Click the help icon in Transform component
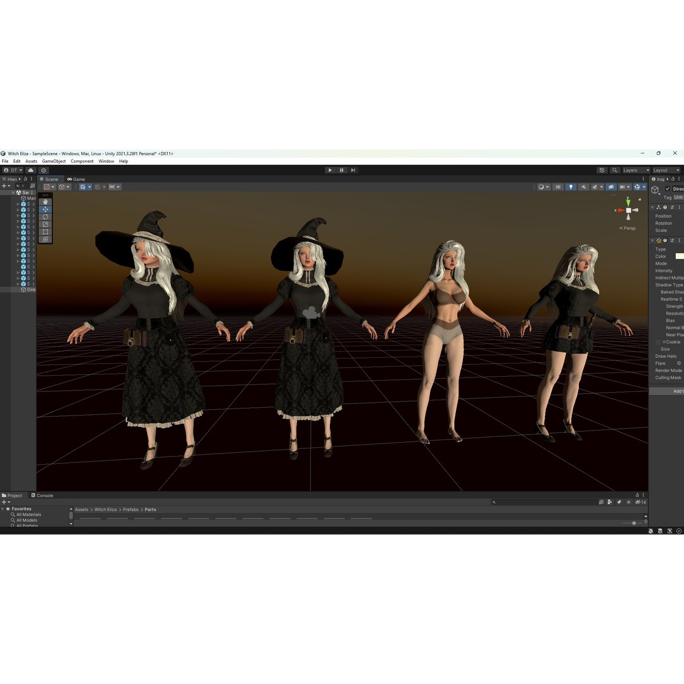The image size is (684, 684). coord(665,207)
